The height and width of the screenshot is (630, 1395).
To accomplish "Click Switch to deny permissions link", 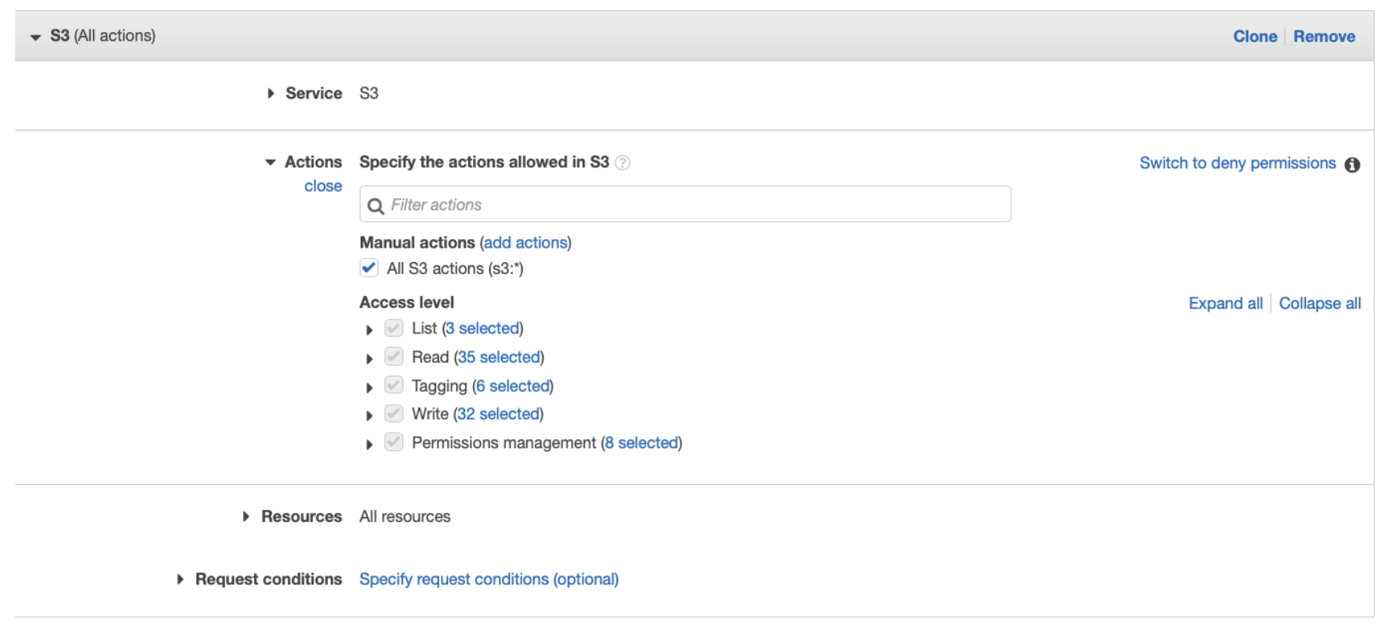I will point(1237,164).
